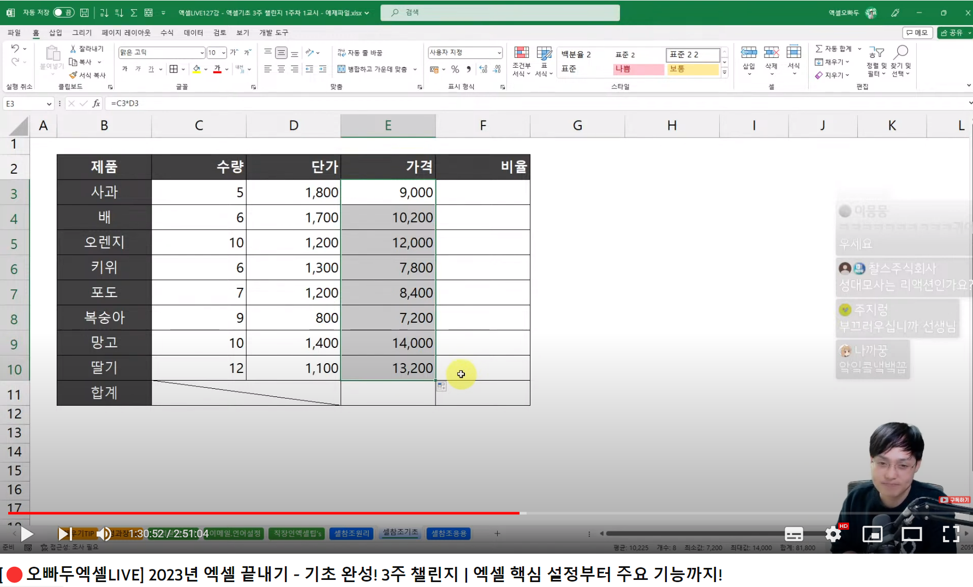Image resolution: width=973 pixels, height=587 pixels.
Task: Open Format as Table (표 서식)
Action: tap(544, 62)
